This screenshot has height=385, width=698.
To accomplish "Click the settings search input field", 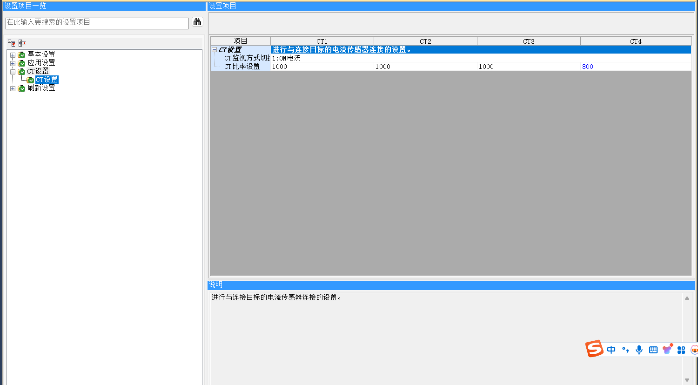I will coord(97,23).
